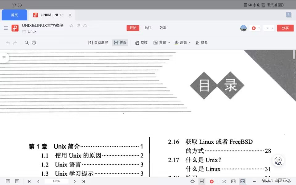Click the 分享 share button
Image resolution: width=296 pixels, height=185 pixels.
pyautogui.click(x=285, y=28)
